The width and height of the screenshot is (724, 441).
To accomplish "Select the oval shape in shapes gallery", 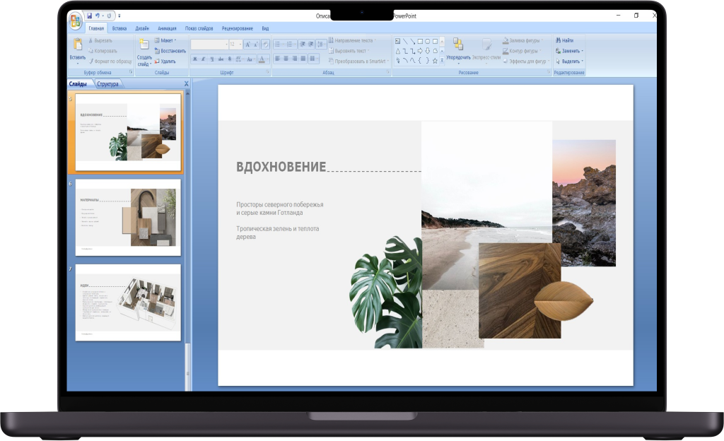I will (x=428, y=41).
